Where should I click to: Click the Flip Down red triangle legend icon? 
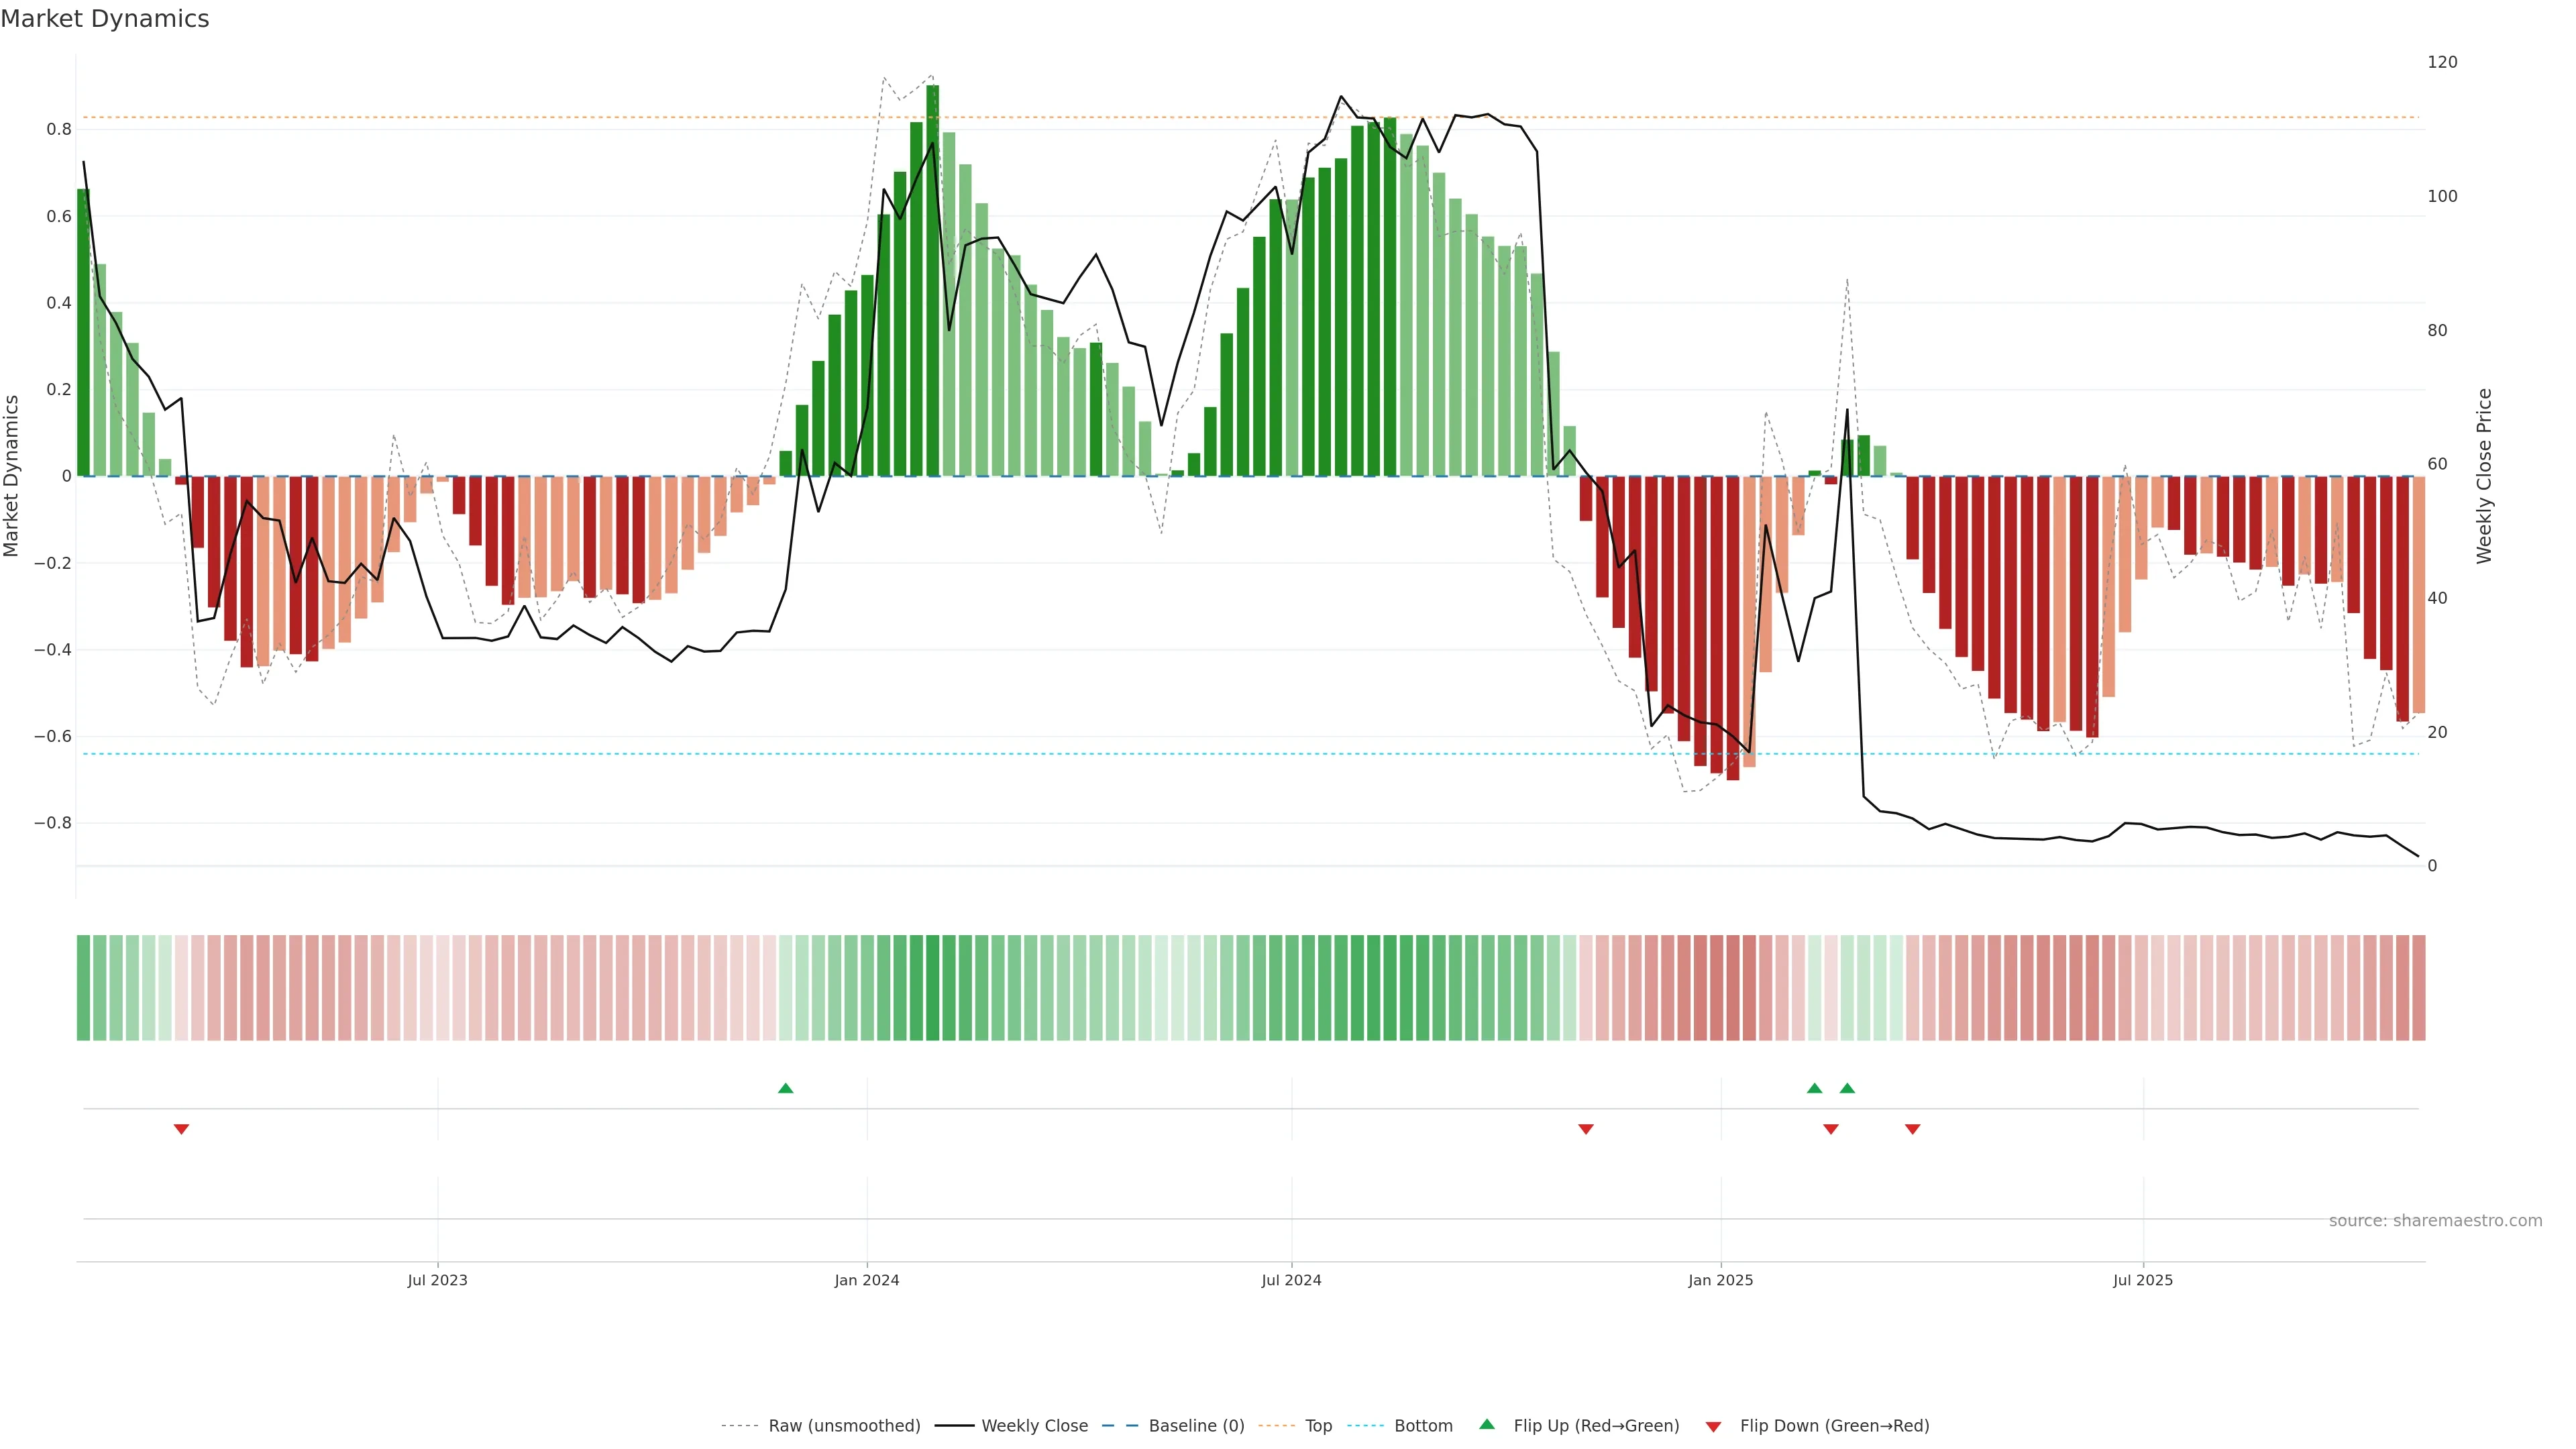[x=1713, y=1427]
